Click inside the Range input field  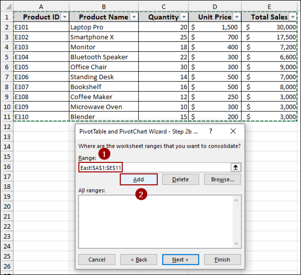click(x=147, y=167)
